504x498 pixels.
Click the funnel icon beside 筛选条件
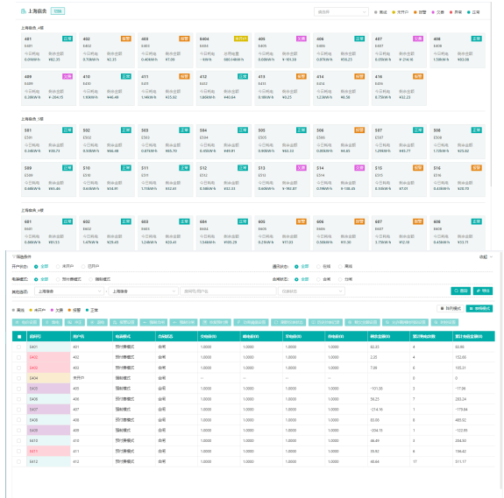coord(13,256)
